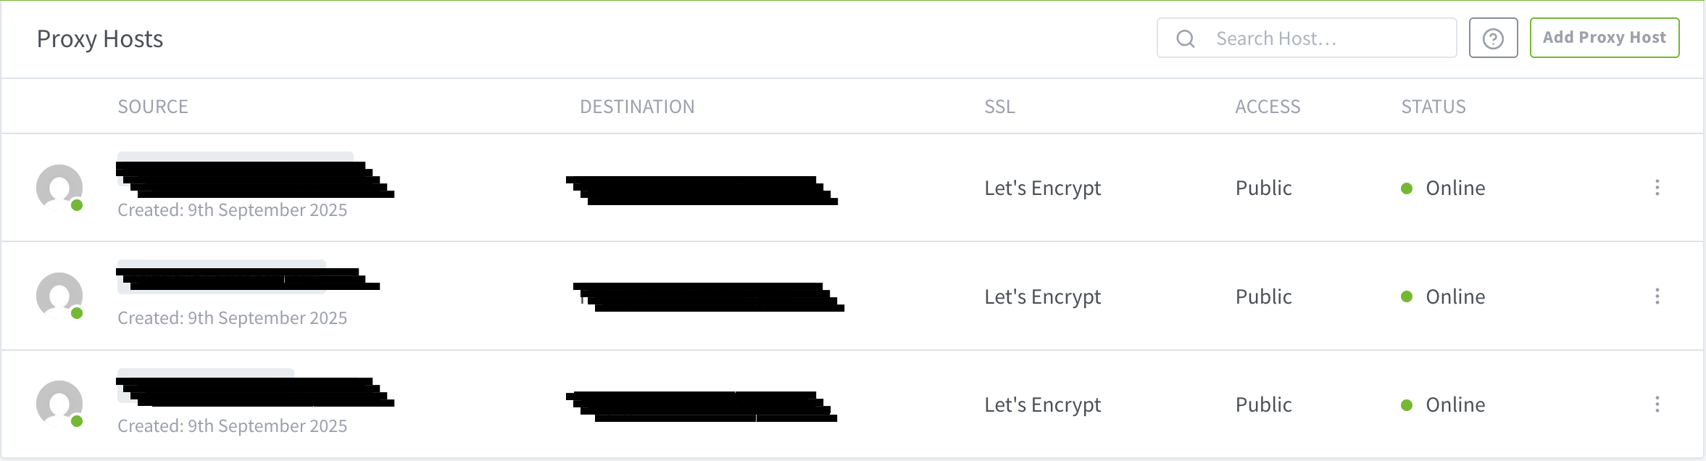
Task: Click the Add Proxy Host button
Action: click(1604, 38)
